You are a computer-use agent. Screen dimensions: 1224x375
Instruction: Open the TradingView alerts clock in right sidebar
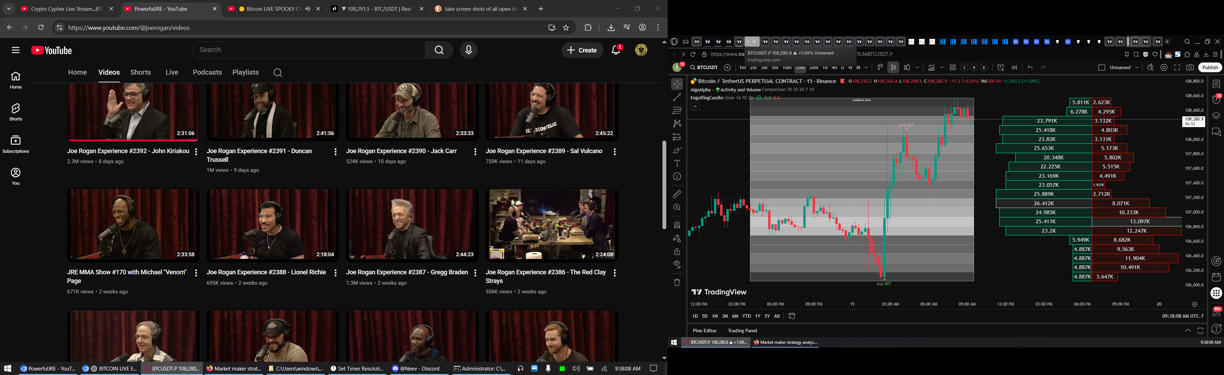click(x=1216, y=99)
